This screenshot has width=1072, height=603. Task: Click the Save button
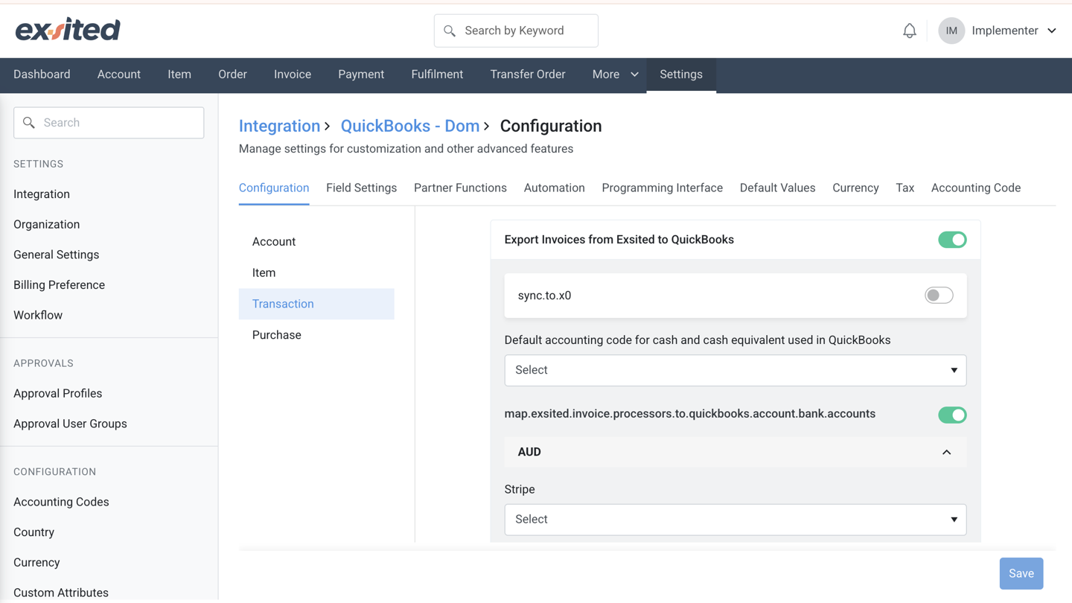pyautogui.click(x=1021, y=573)
